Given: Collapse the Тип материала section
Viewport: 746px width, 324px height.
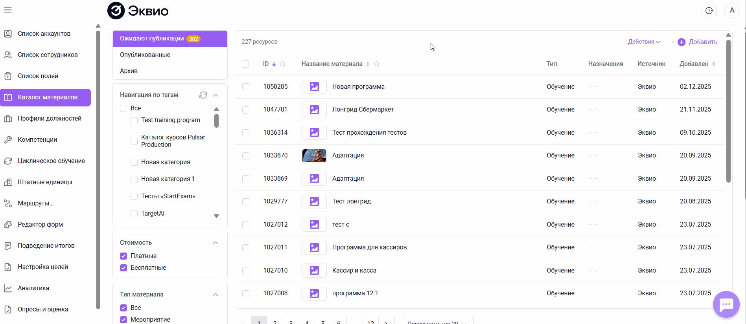Looking at the screenshot, I should click(216, 295).
